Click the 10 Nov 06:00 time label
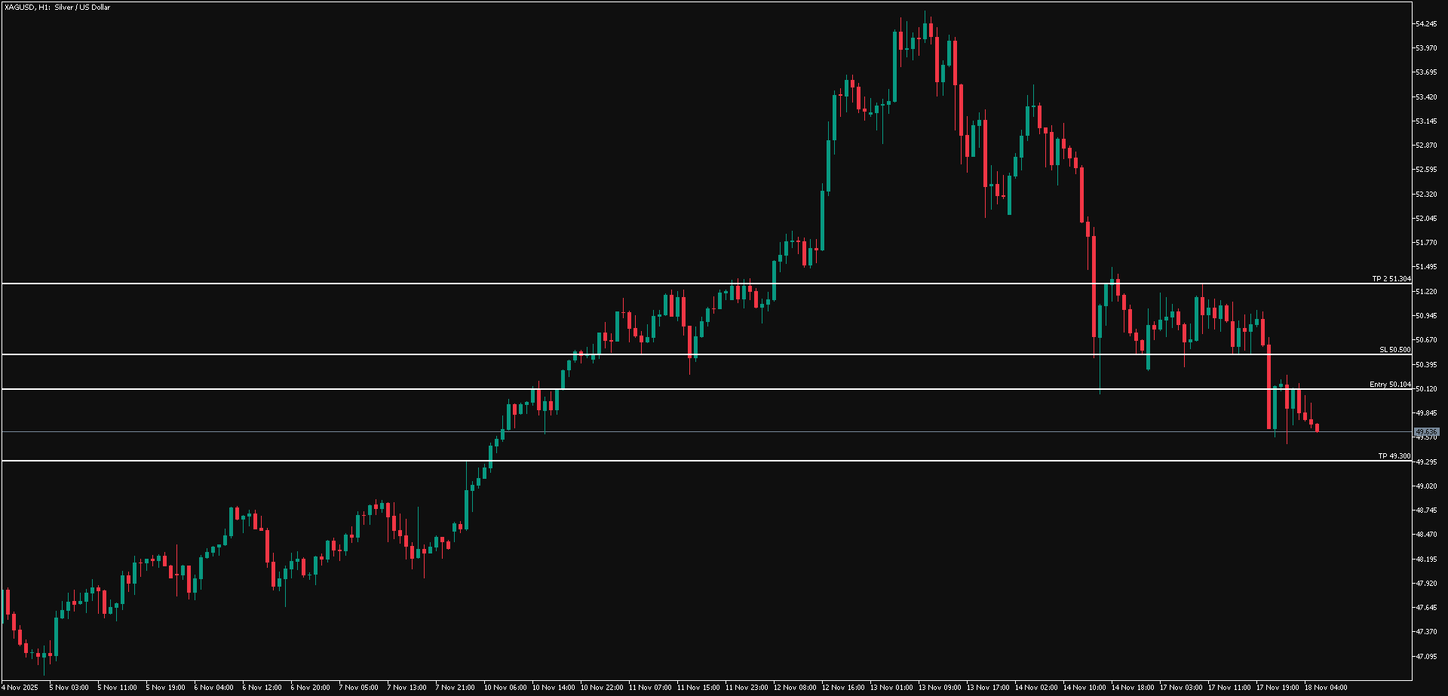Image resolution: width=1448 pixels, height=696 pixels. click(505, 688)
